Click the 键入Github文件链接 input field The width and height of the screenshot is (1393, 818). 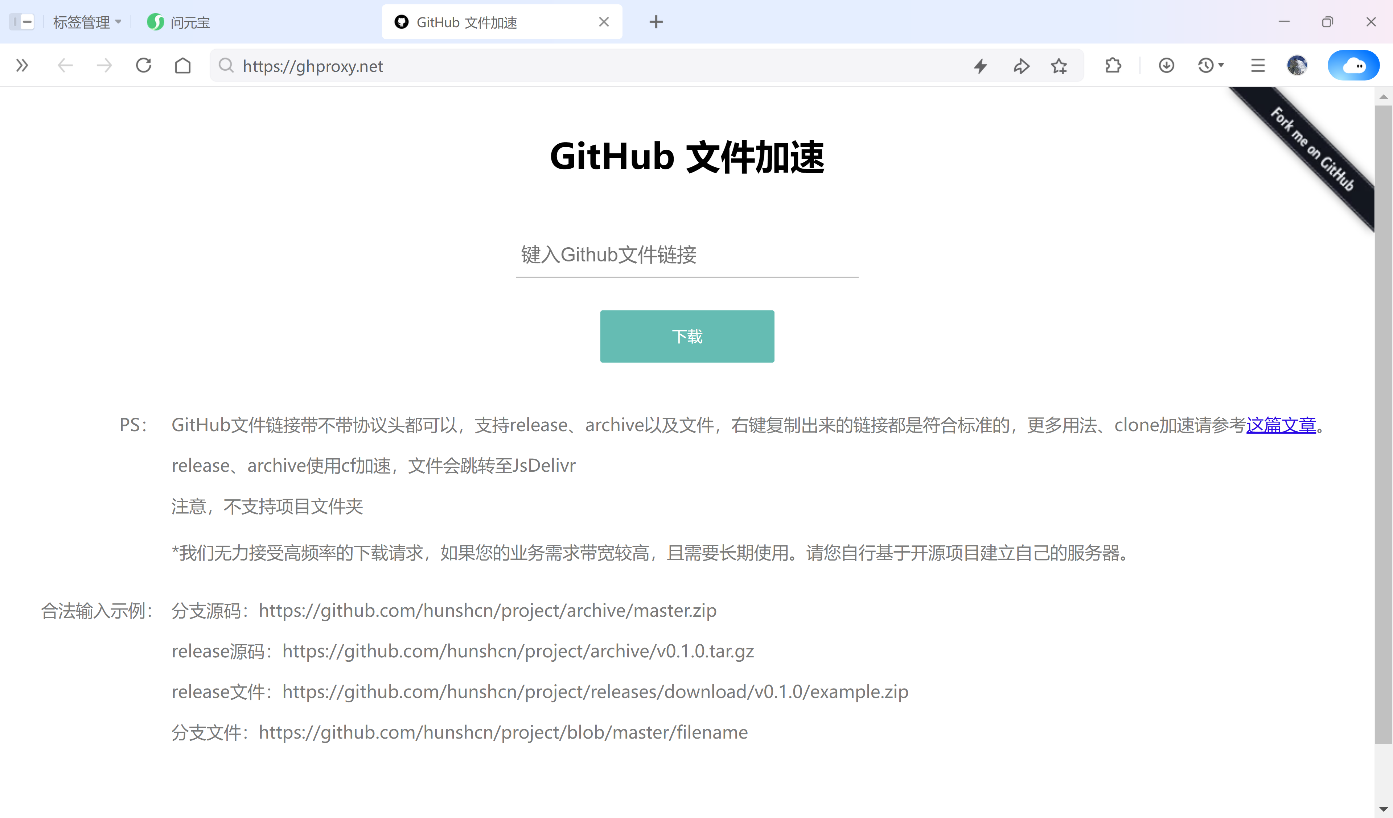click(x=687, y=255)
